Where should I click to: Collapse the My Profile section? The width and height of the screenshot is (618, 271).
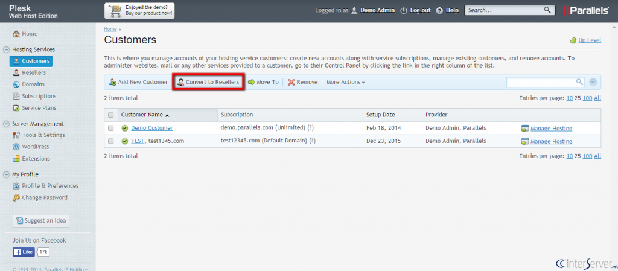tap(6, 174)
